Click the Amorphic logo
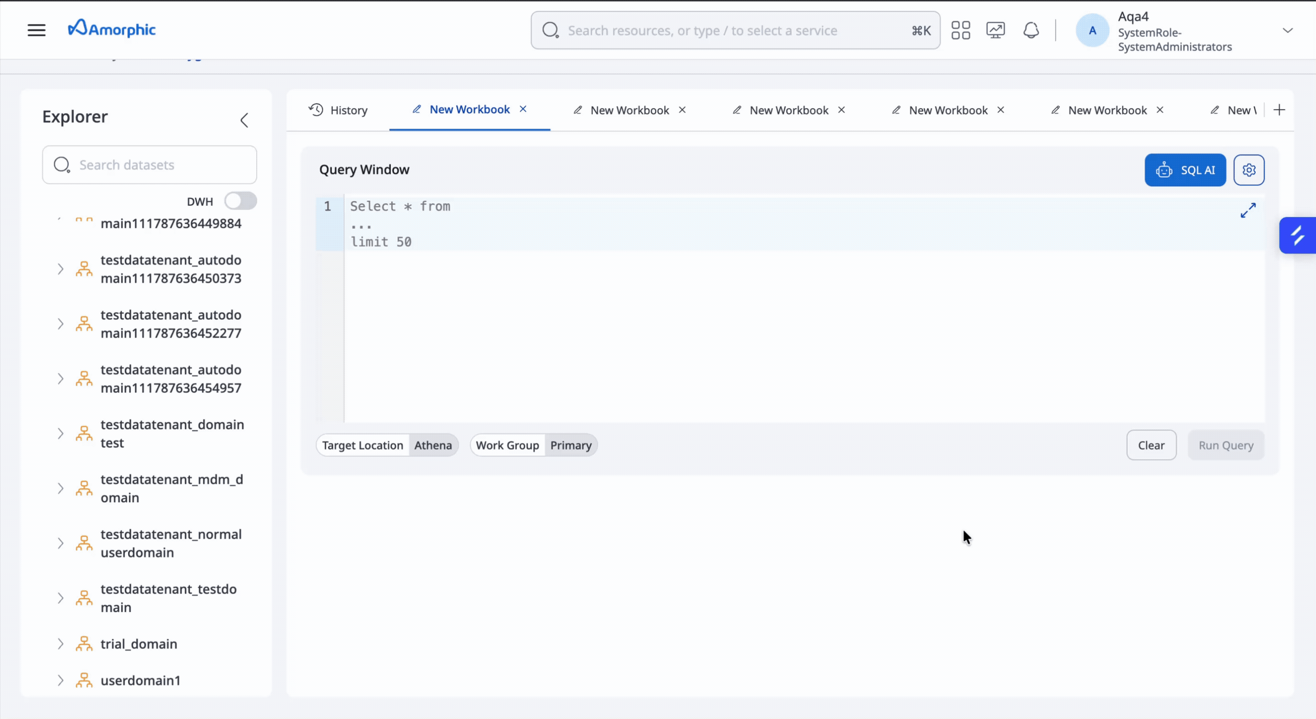 coord(112,29)
